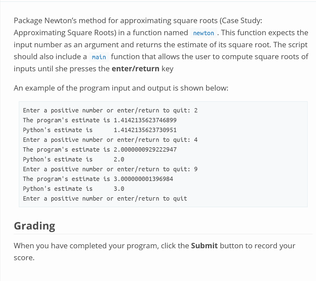Click the Python's estimate 2.0 value
Image resolution: width=316 pixels, height=281 pixels.
[x=119, y=159]
